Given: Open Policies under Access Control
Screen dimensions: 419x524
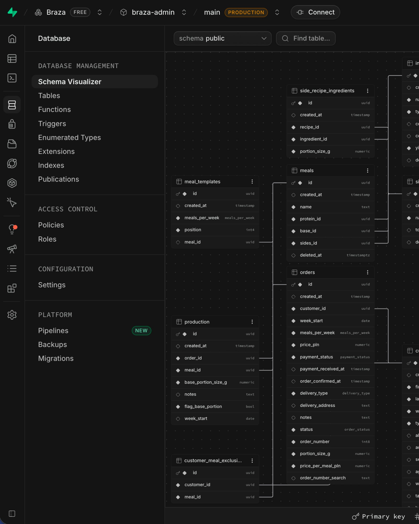Looking at the screenshot, I should coord(51,225).
